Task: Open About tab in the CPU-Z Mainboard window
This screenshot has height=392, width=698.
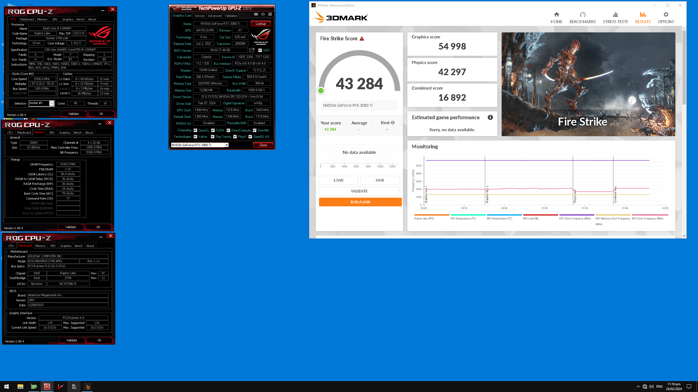Action: (x=90, y=246)
